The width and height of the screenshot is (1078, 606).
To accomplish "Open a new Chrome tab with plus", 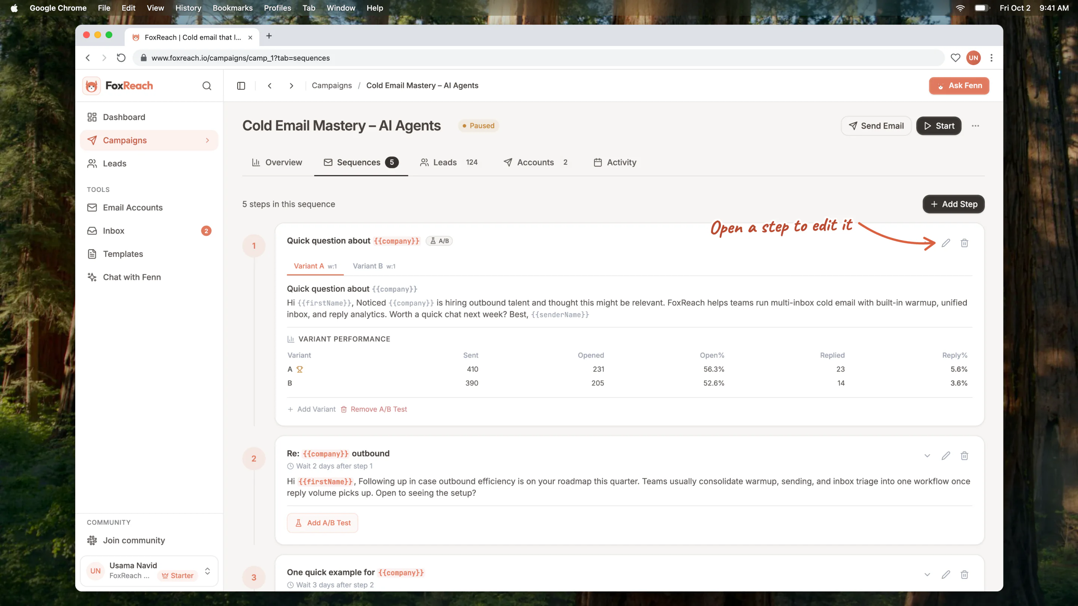I will click(x=269, y=36).
